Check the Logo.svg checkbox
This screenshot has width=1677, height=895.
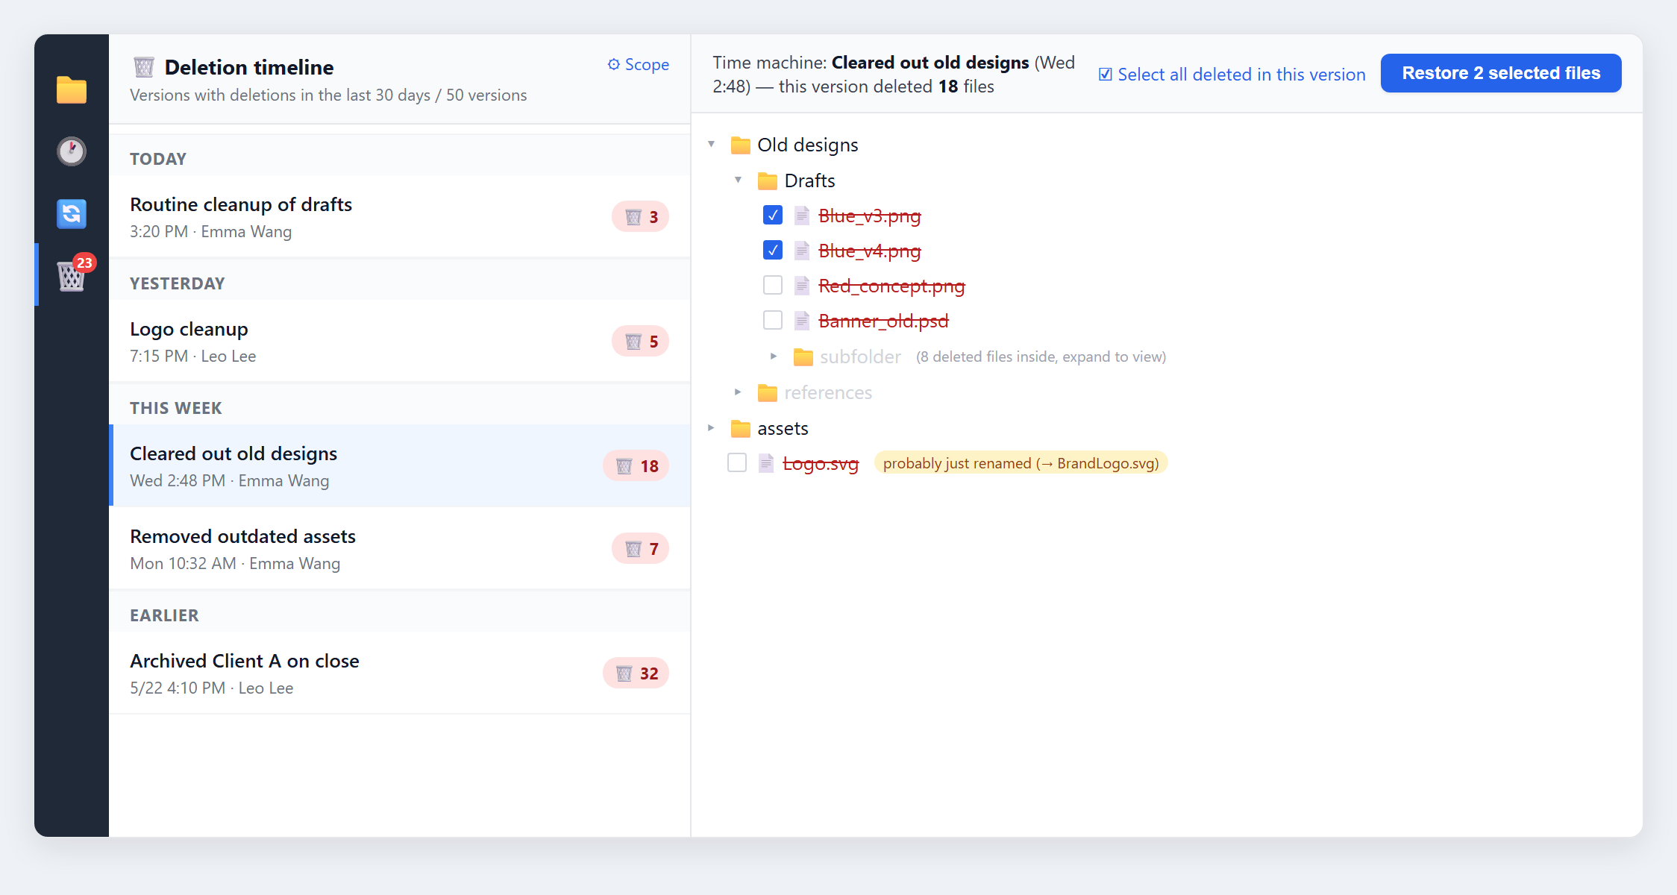pyautogui.click(x=737, y=462)
